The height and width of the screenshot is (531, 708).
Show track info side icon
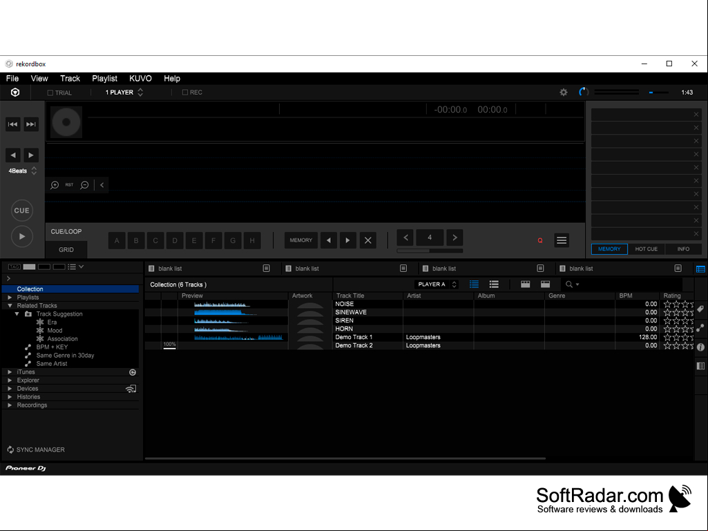coord(700,347)
